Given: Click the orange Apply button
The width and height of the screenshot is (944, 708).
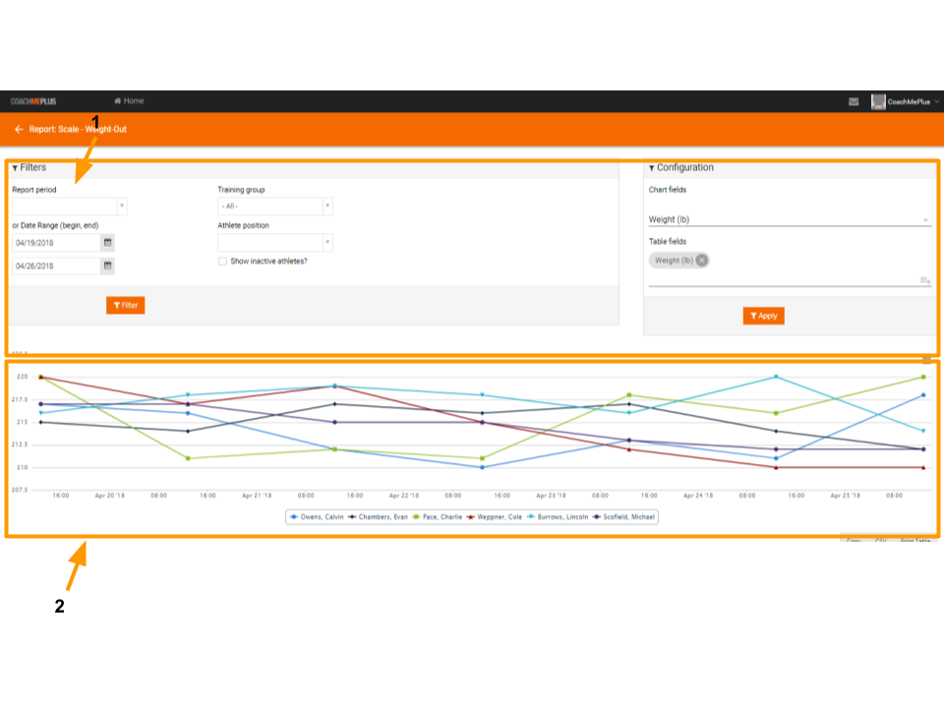Looking at the screenshot, I should [x=763, y=316].
